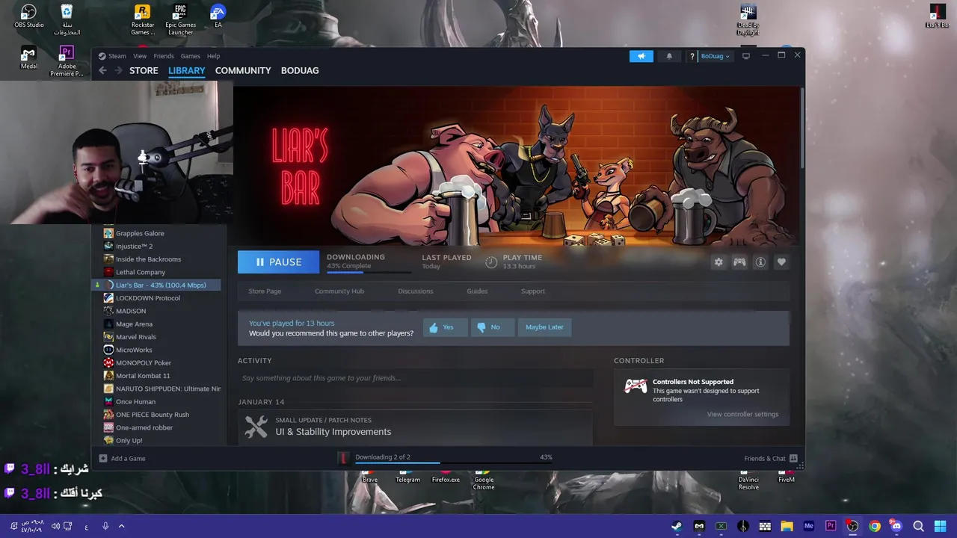Click the Rockstar Games desktop icon
This screenshot has height=538, width=957.
coord(143,19)
